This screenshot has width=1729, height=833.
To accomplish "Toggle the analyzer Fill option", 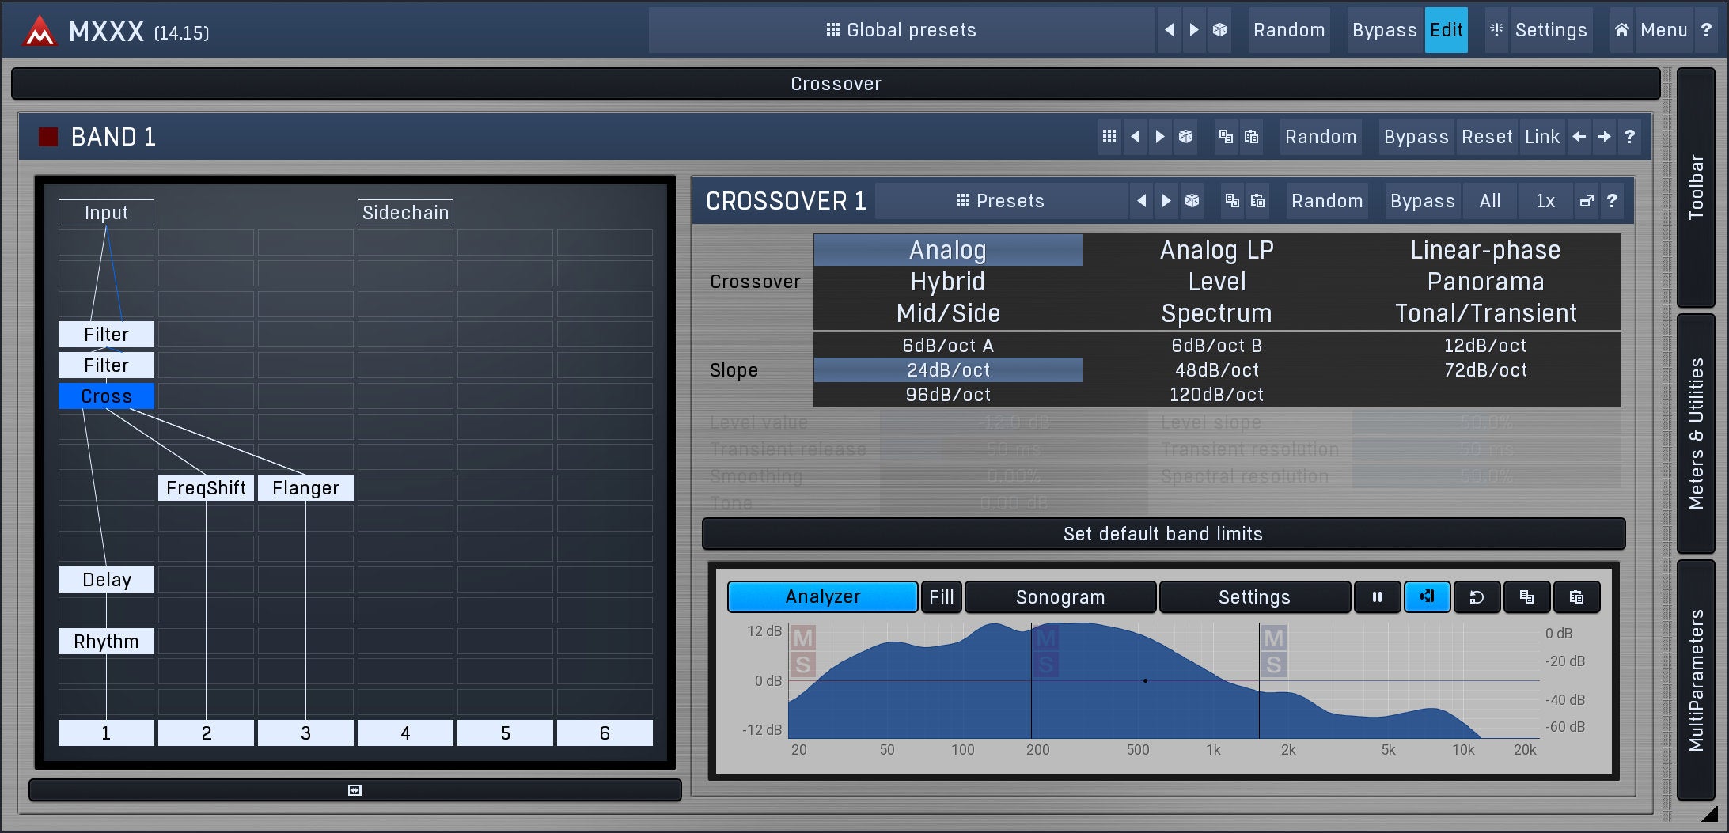I will pyautogui.click(x=941, y=597).
